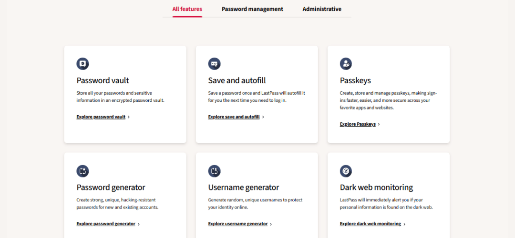Image resolution: width=515 pixels, height=238 pixels.
Task: Click the Password generator icon
Action: [x=83, y=171]
